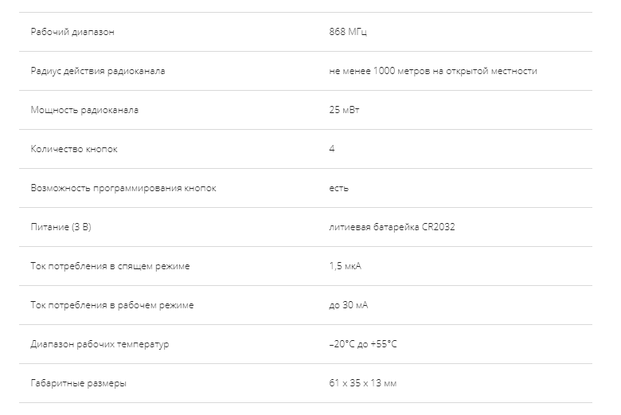621x415 pixels.
Task: Click the 'Рабочий диапазон' label
Action: [72, 33]
